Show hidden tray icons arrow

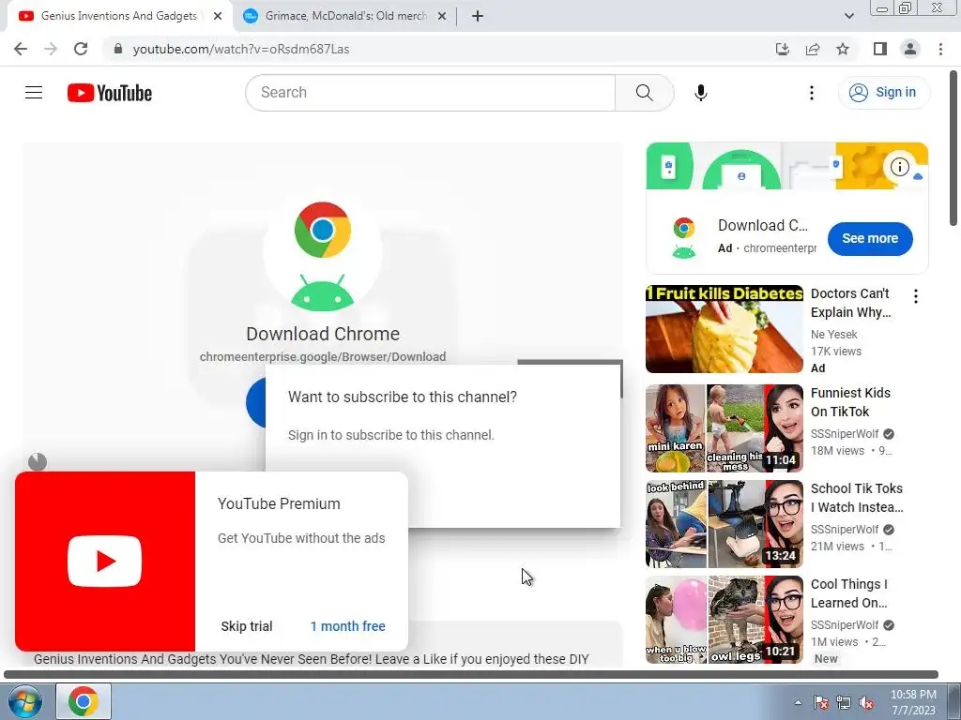click(798, 702)
